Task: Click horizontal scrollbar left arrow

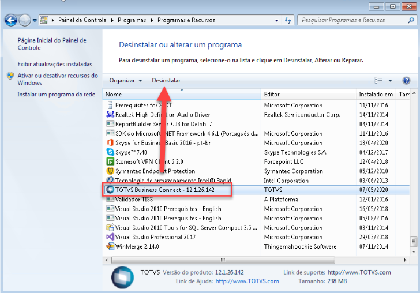Action: pyautogui.click(x=107, y=260)
